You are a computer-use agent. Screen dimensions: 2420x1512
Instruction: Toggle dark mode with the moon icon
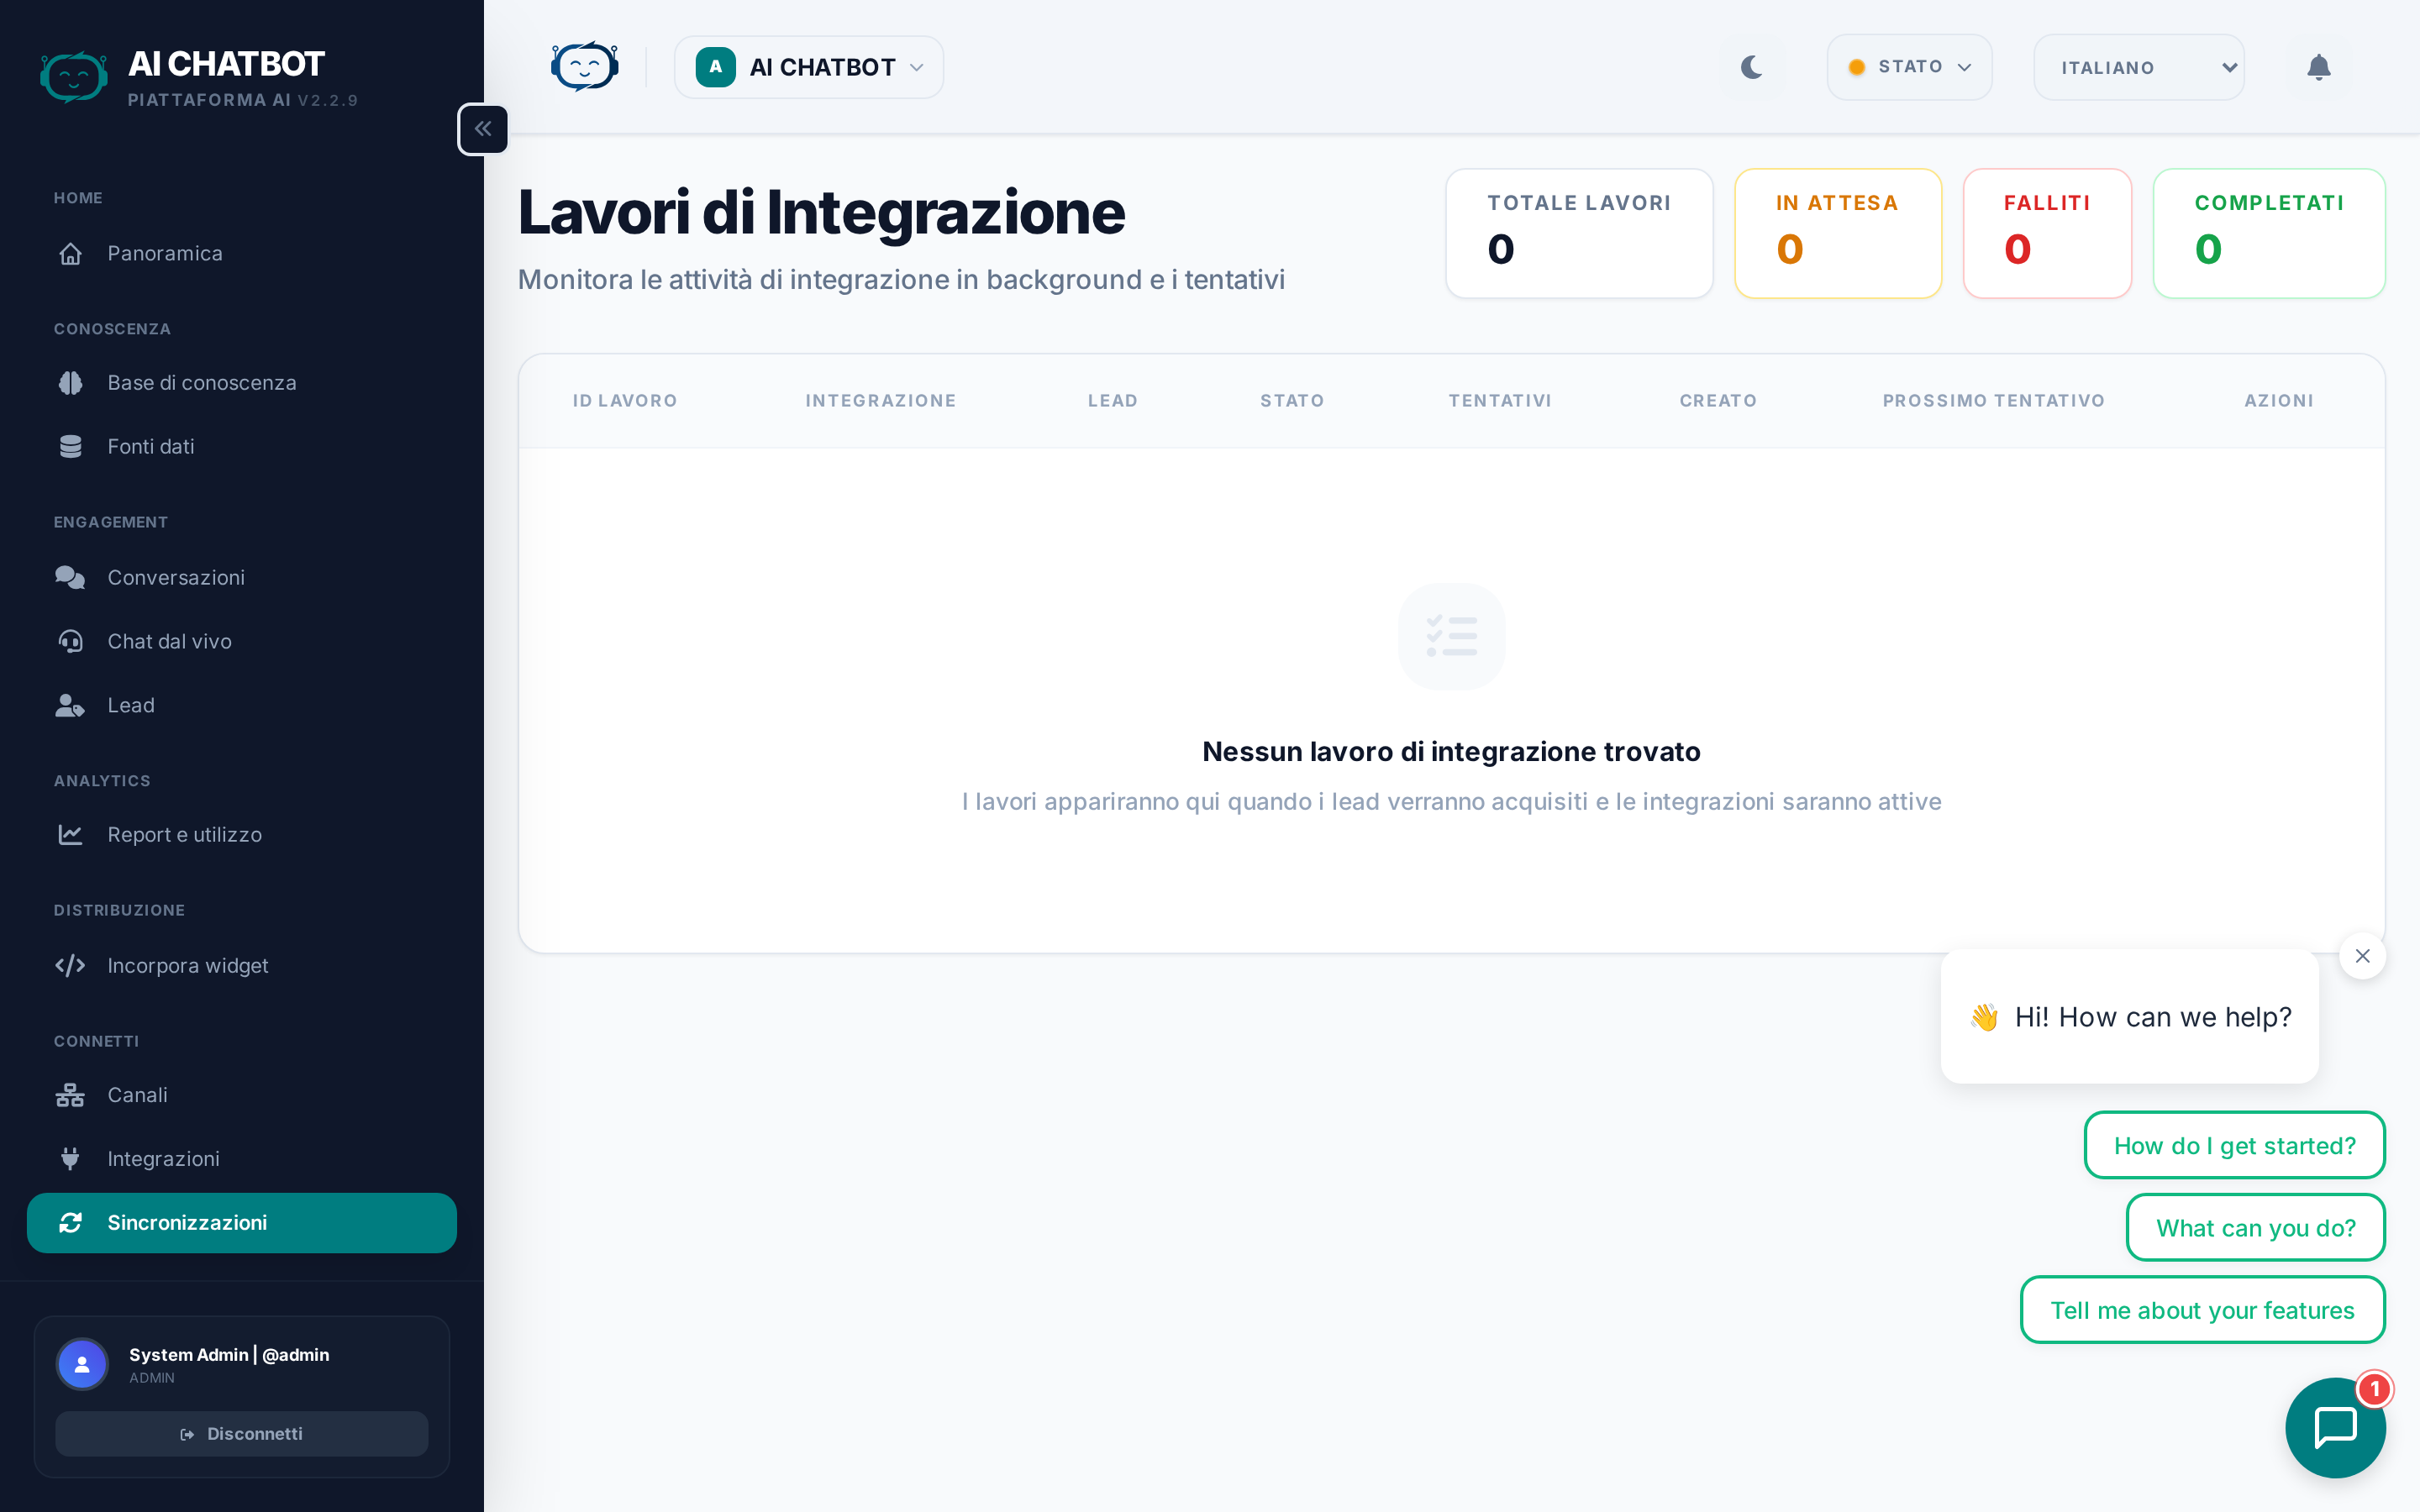[x=1751, y=67]
